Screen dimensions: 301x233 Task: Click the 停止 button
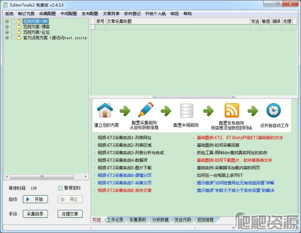70,199
